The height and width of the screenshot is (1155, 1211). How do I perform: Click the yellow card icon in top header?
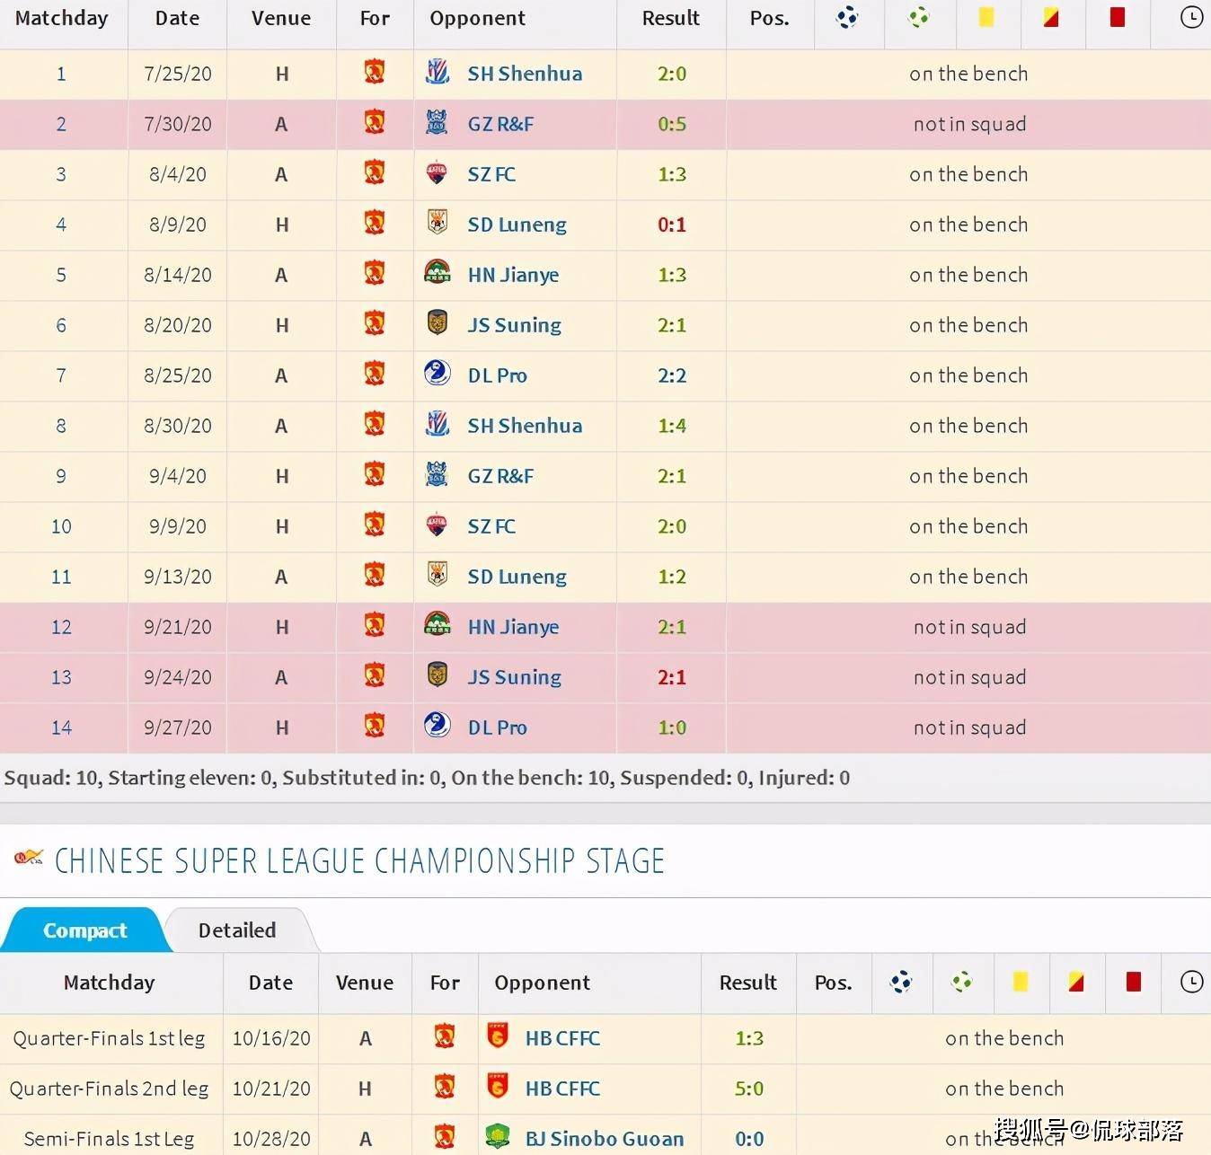point(986,18)
